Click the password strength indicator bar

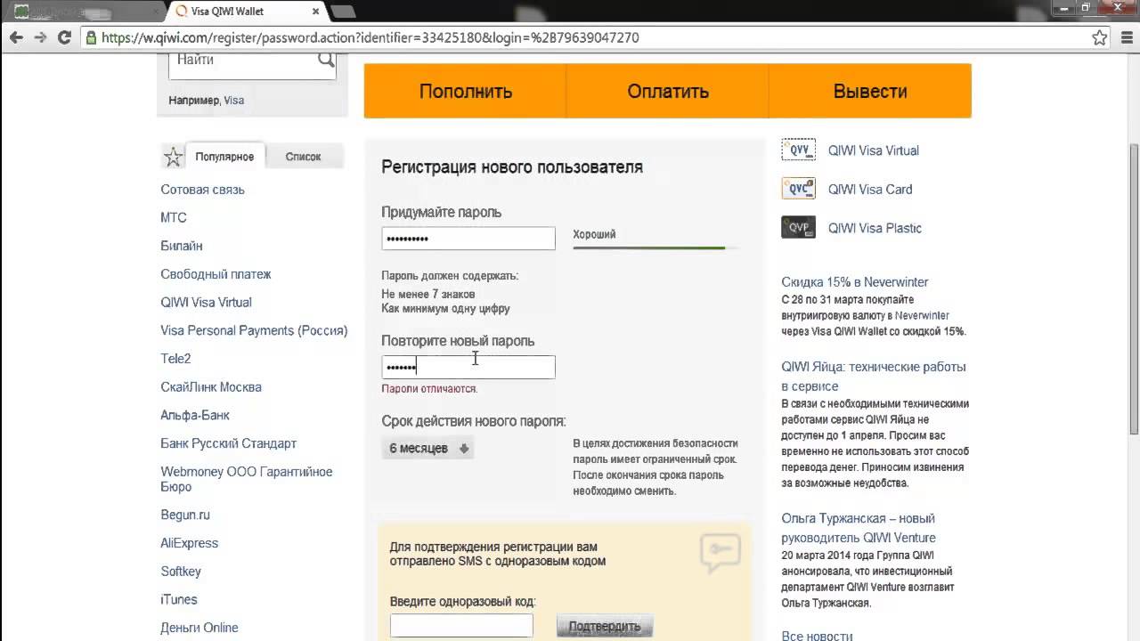(655, 247)
